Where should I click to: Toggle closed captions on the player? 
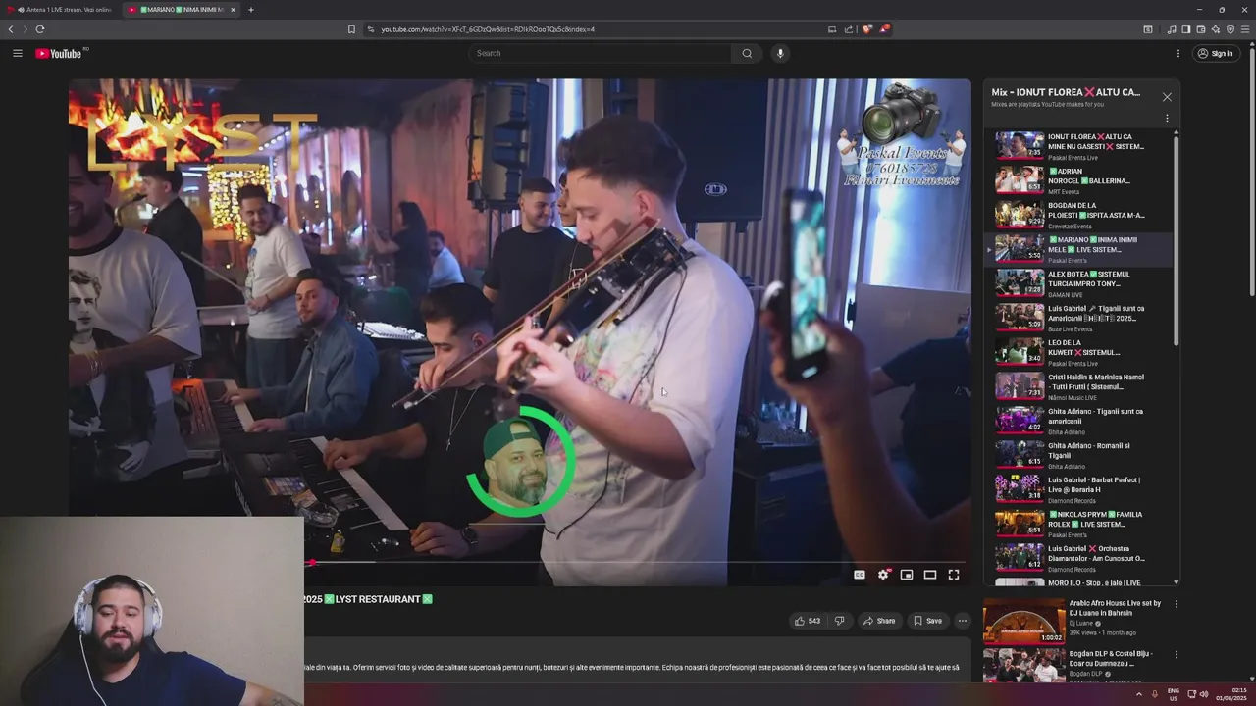point(860,575)
